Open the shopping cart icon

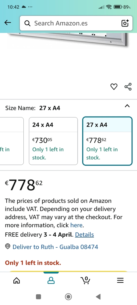click(x=85, y=280)
